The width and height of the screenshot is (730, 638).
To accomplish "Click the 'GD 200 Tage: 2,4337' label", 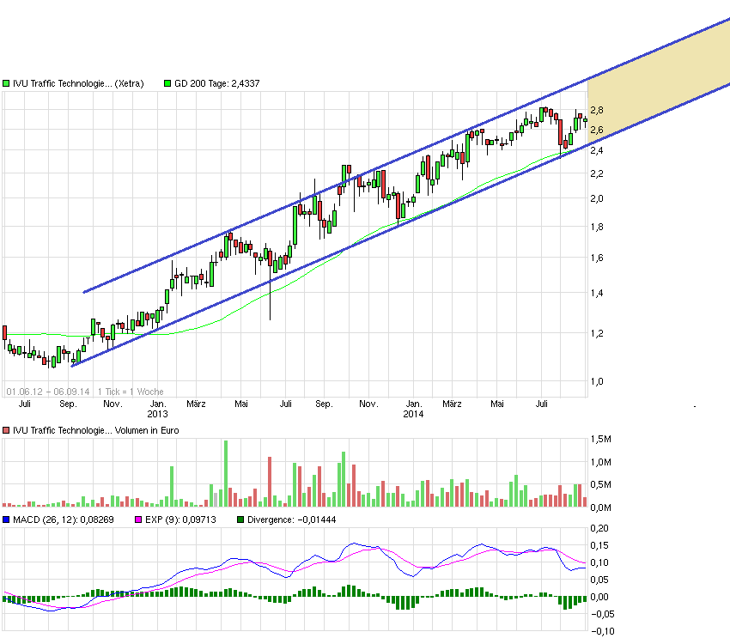I will click(x=217, y=84).
